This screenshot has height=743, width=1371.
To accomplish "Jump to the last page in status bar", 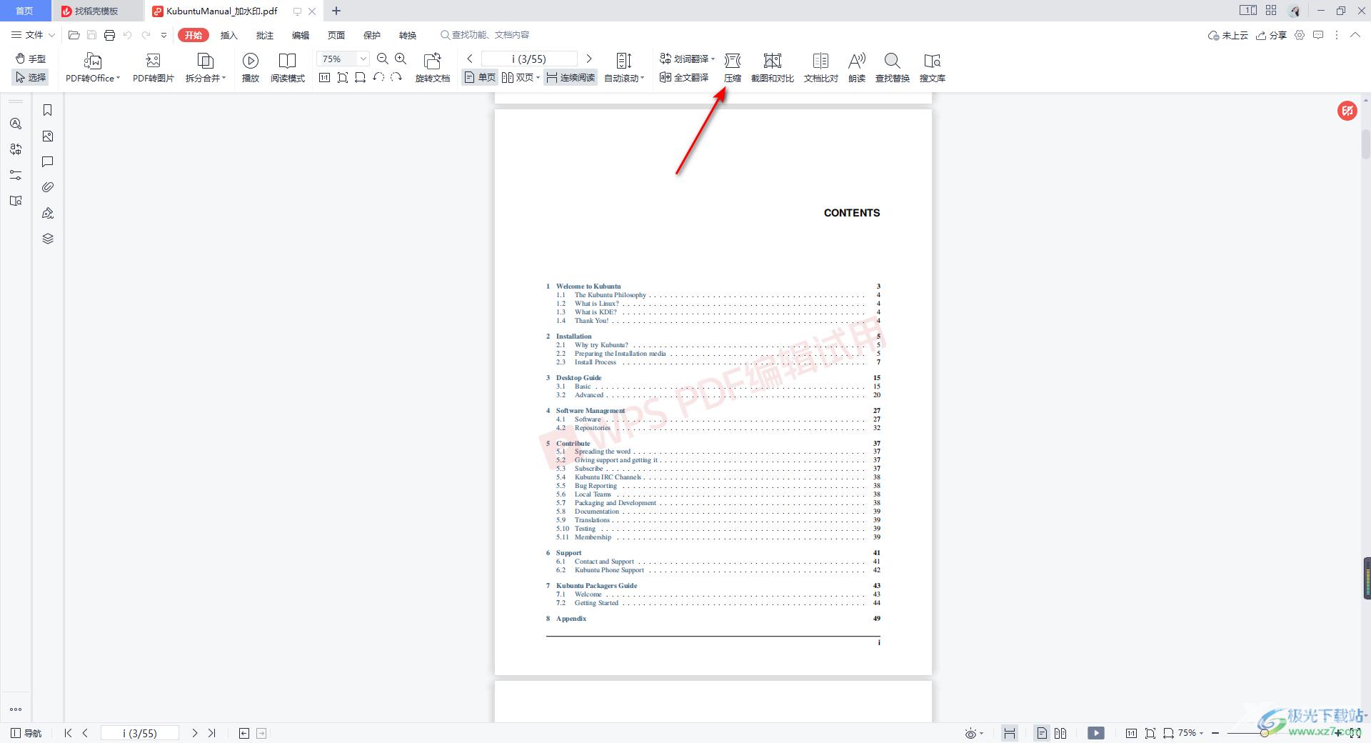I will (212, 733).
